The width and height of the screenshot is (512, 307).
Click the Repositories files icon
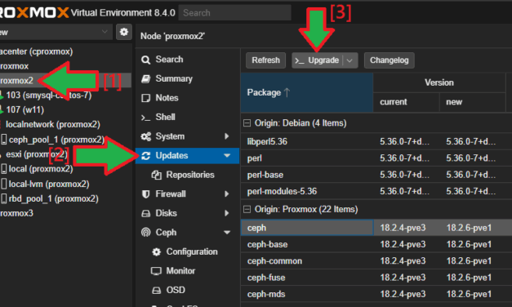coord(157,175)
